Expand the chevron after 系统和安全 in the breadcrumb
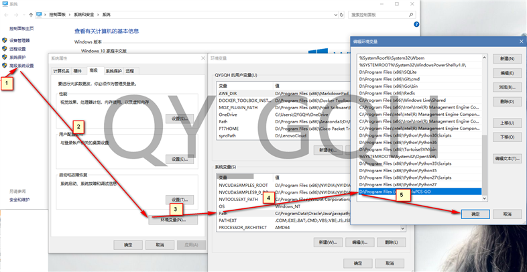This screenshot has height=272, width=527. click(99, 15)
